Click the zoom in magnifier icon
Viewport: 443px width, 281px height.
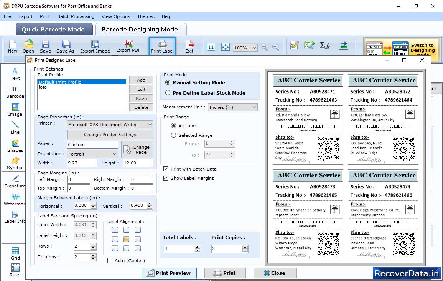[x=264, y=47]
